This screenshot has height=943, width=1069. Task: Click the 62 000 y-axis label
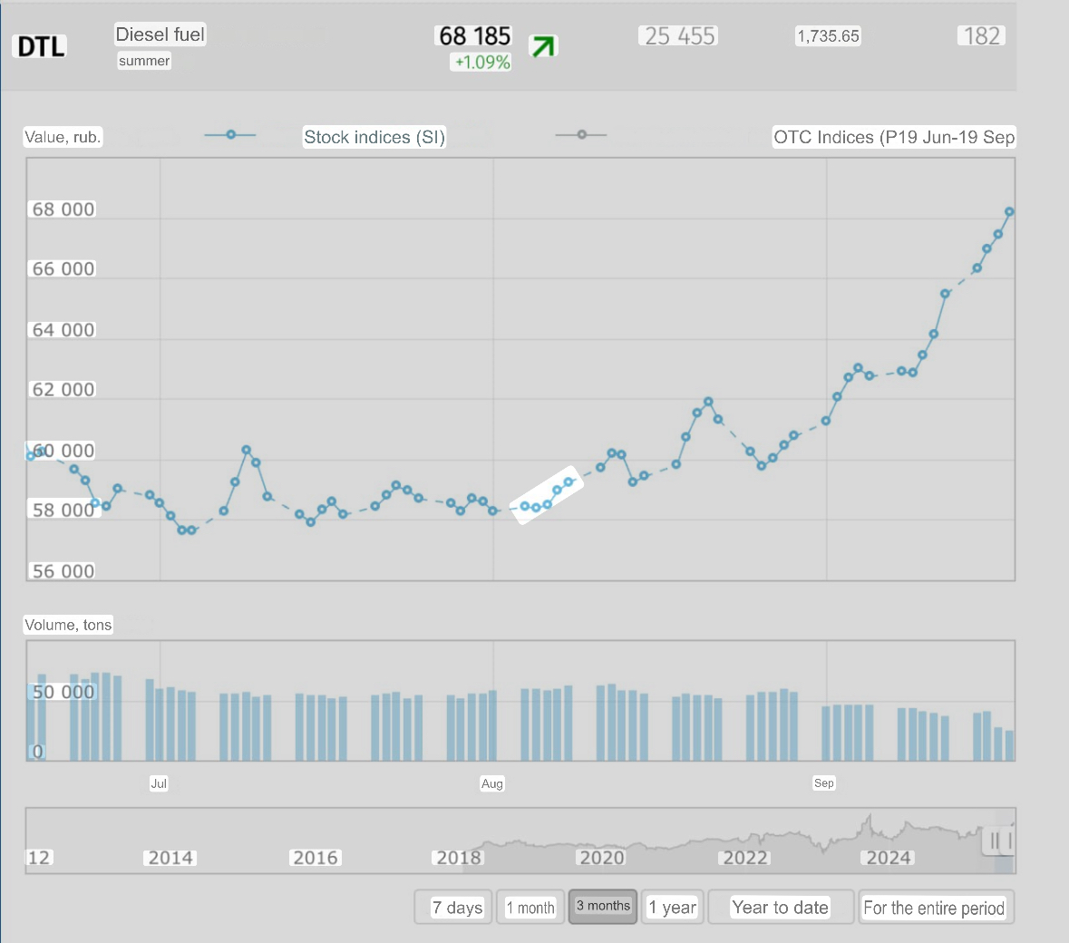[63, 389]
